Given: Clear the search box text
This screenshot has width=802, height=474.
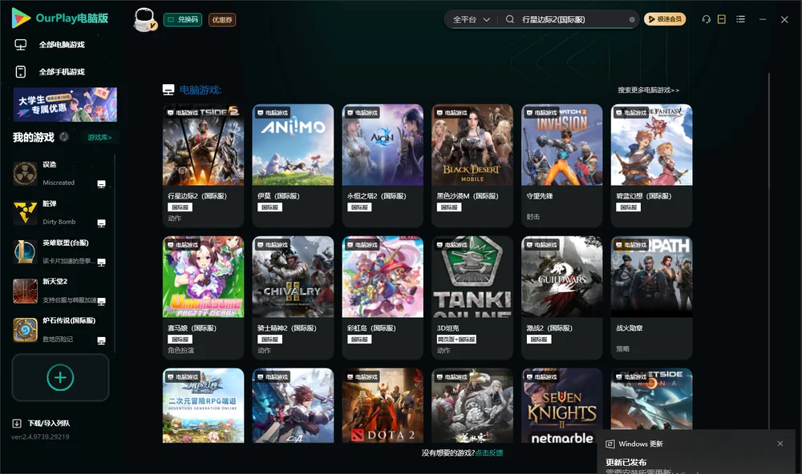Looking at the screenshot, I should pos(632,19).
